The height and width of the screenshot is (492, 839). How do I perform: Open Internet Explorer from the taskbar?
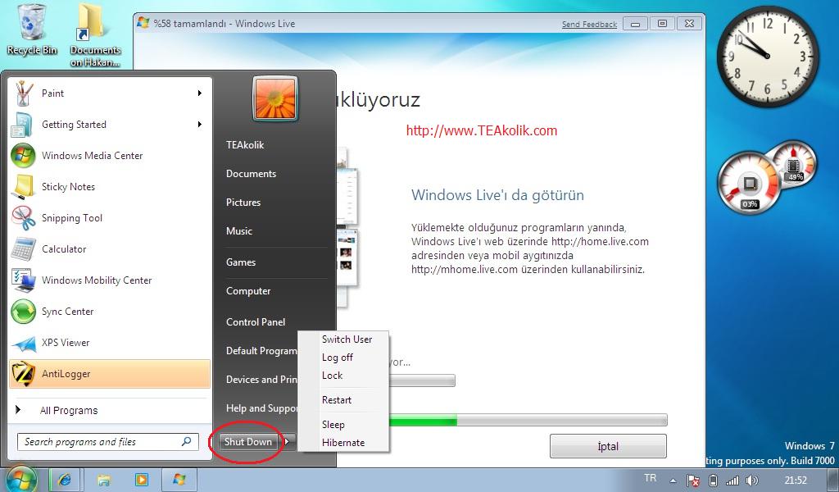click(x=65, y=480)
